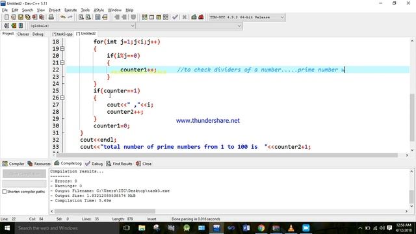Image resolution: width=416 pixels, height=234 pixels.
Task: Select the Classes side-panel tab
Action: pyautogui.click(x=23, y=34)
